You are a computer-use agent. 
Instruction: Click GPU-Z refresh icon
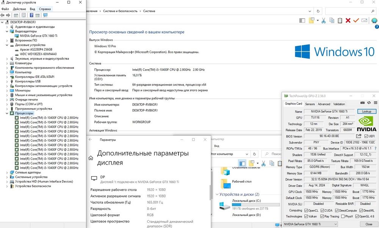pyautogui.click(x=369, y=103)
